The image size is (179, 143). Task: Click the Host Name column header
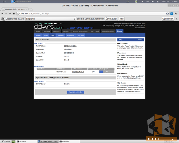(46, 69)
